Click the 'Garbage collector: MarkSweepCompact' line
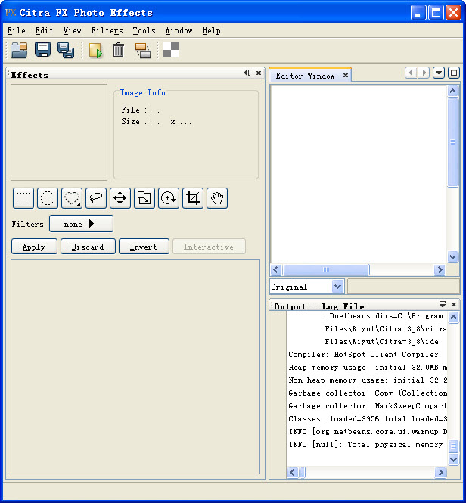This screenshot has height=503, width=466. click(368, 405)
